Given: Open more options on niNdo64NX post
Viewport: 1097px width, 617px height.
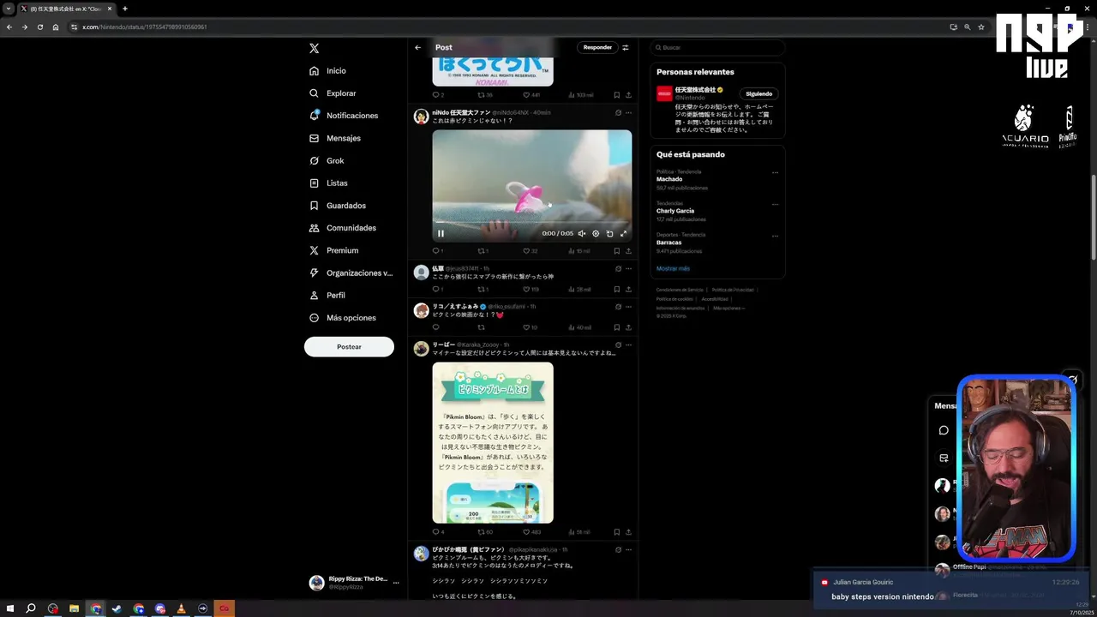Looking at the screenshot, I should pos(628,112).
